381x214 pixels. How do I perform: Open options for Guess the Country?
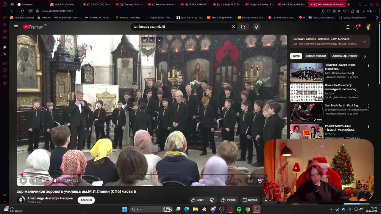click(x=368, y=86)
